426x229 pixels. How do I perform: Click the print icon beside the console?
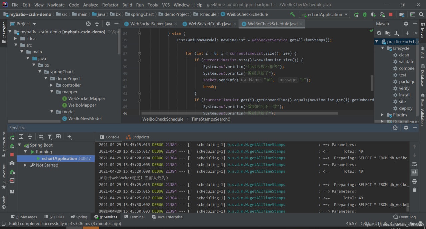tap(414, 181)
